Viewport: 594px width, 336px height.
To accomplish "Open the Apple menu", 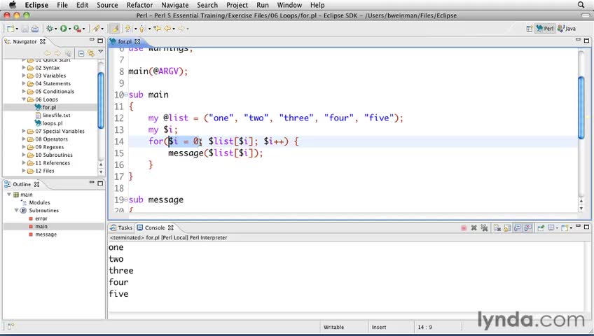I will [x=13, y=5].
